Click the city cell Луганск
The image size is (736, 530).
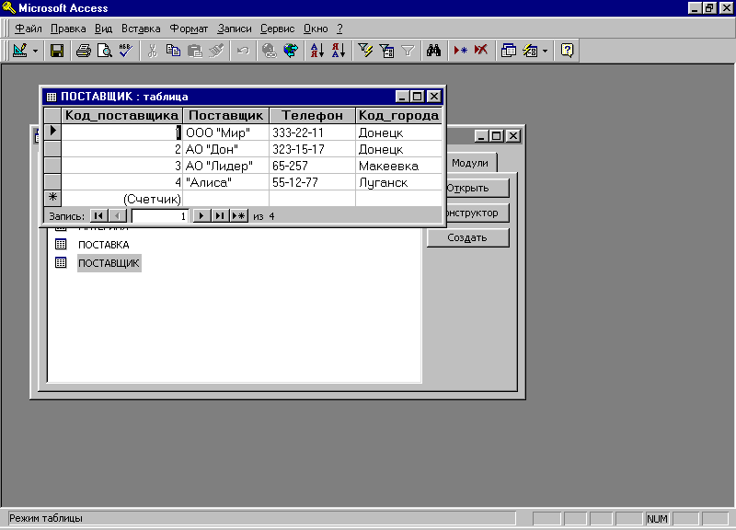[x=398, y=182]
